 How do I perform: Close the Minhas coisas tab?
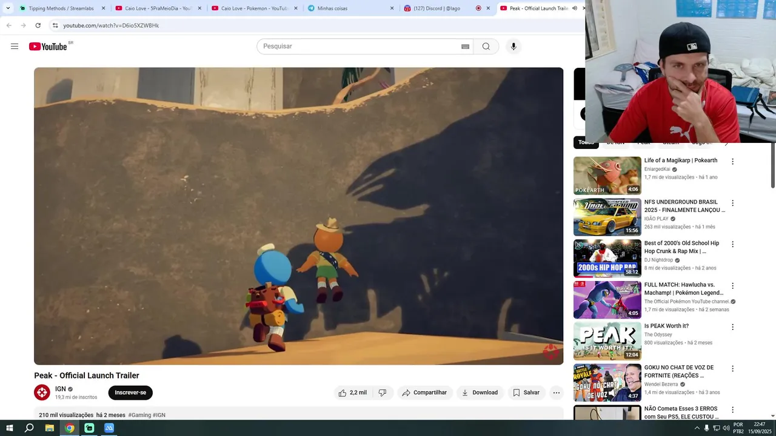tap(392, 8)
